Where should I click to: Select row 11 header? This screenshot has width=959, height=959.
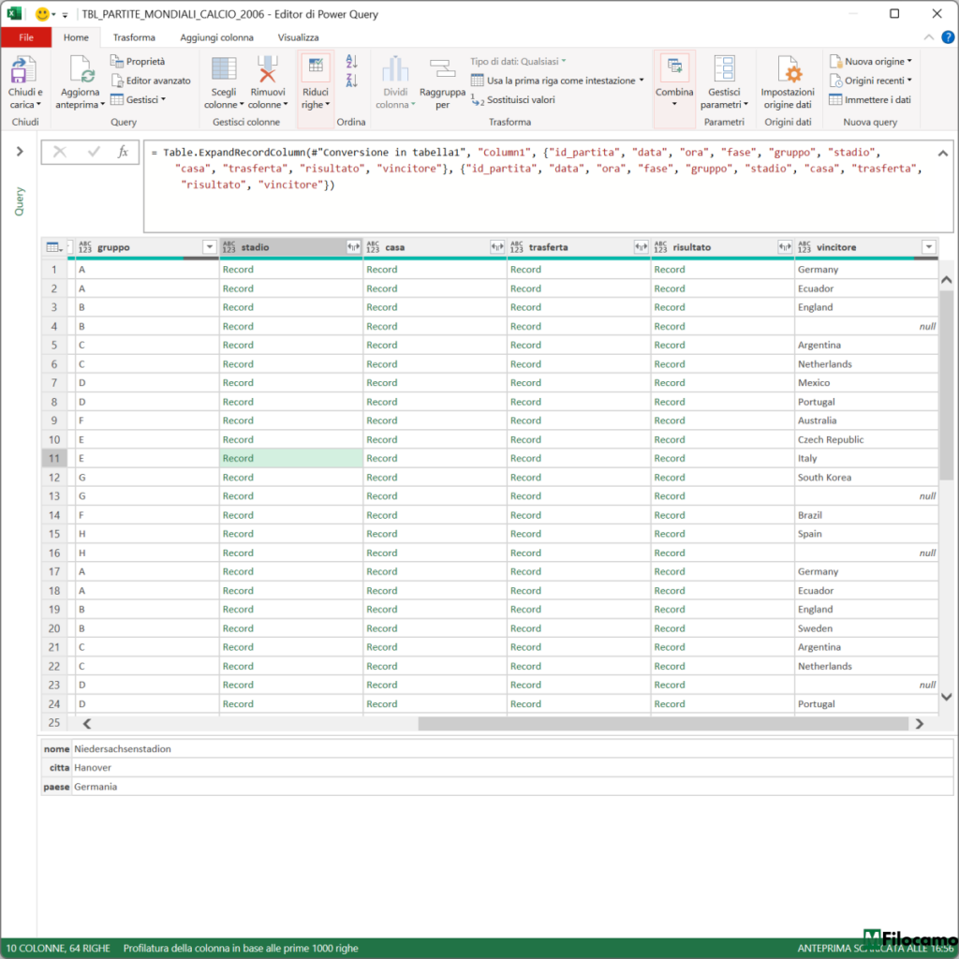54,458
